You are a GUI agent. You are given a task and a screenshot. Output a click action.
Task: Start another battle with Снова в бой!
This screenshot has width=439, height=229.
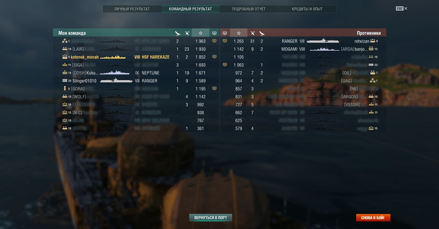pos(373,218)
